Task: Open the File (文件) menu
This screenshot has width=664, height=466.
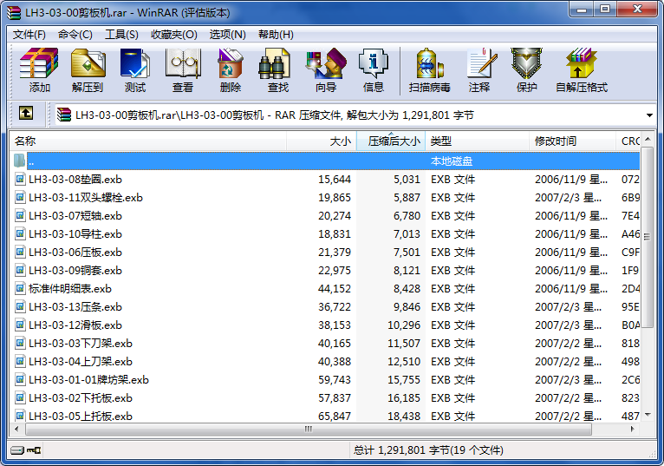Action: [29, 35]
